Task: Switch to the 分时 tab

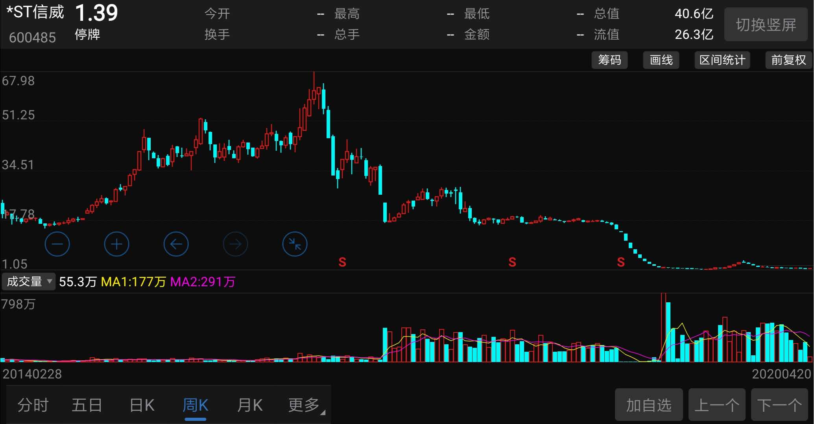Action: (x=33, y=405)
